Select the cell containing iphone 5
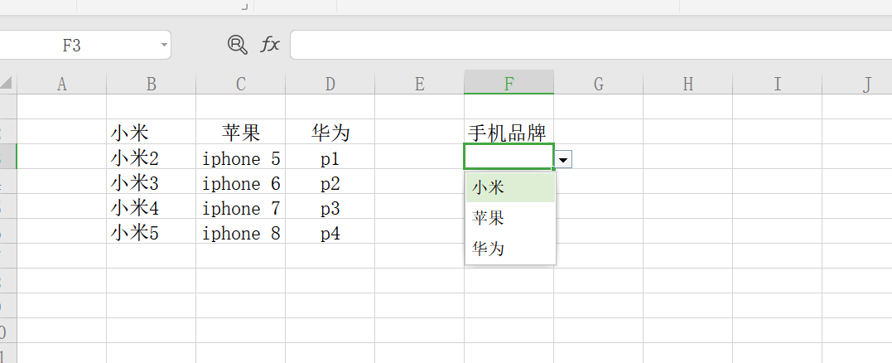The height and width of the screenshot is (363, 892). point(241,157)
